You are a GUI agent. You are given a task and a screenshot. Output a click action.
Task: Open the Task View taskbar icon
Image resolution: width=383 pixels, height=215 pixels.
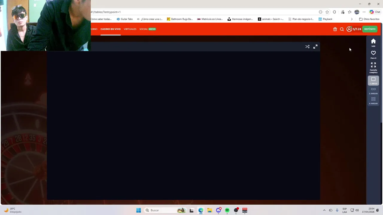click(x=191, y=210)
